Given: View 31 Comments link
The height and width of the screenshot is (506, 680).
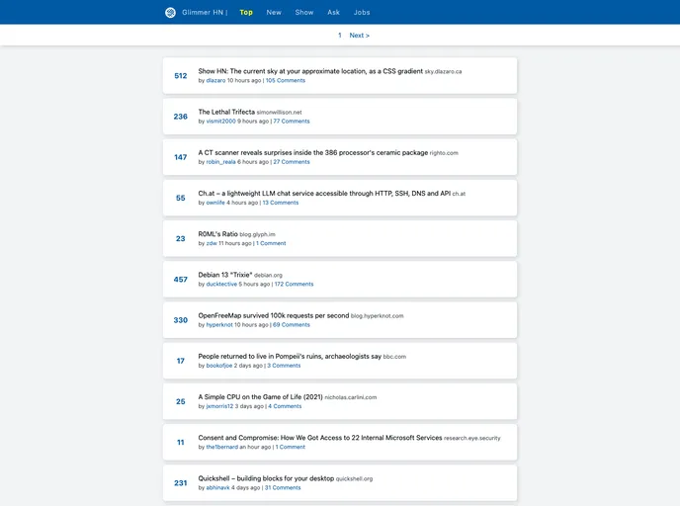Looking at the screenshot, I should point(283,488).
